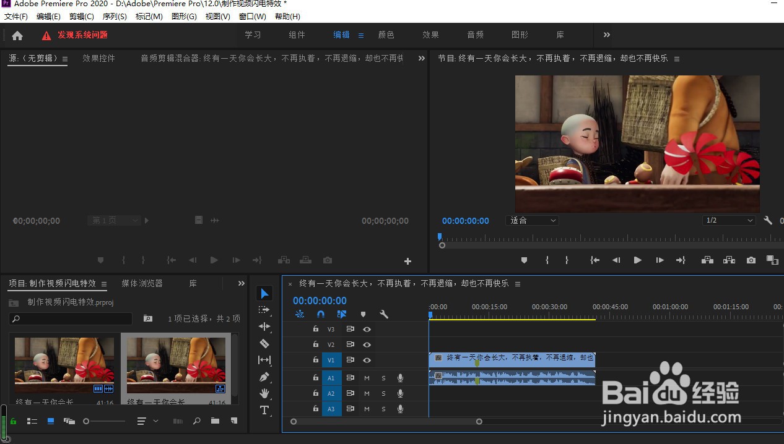Screen dimensions: 784x444
Task: Click New Bin folder icon
Action: pos(215,421)
